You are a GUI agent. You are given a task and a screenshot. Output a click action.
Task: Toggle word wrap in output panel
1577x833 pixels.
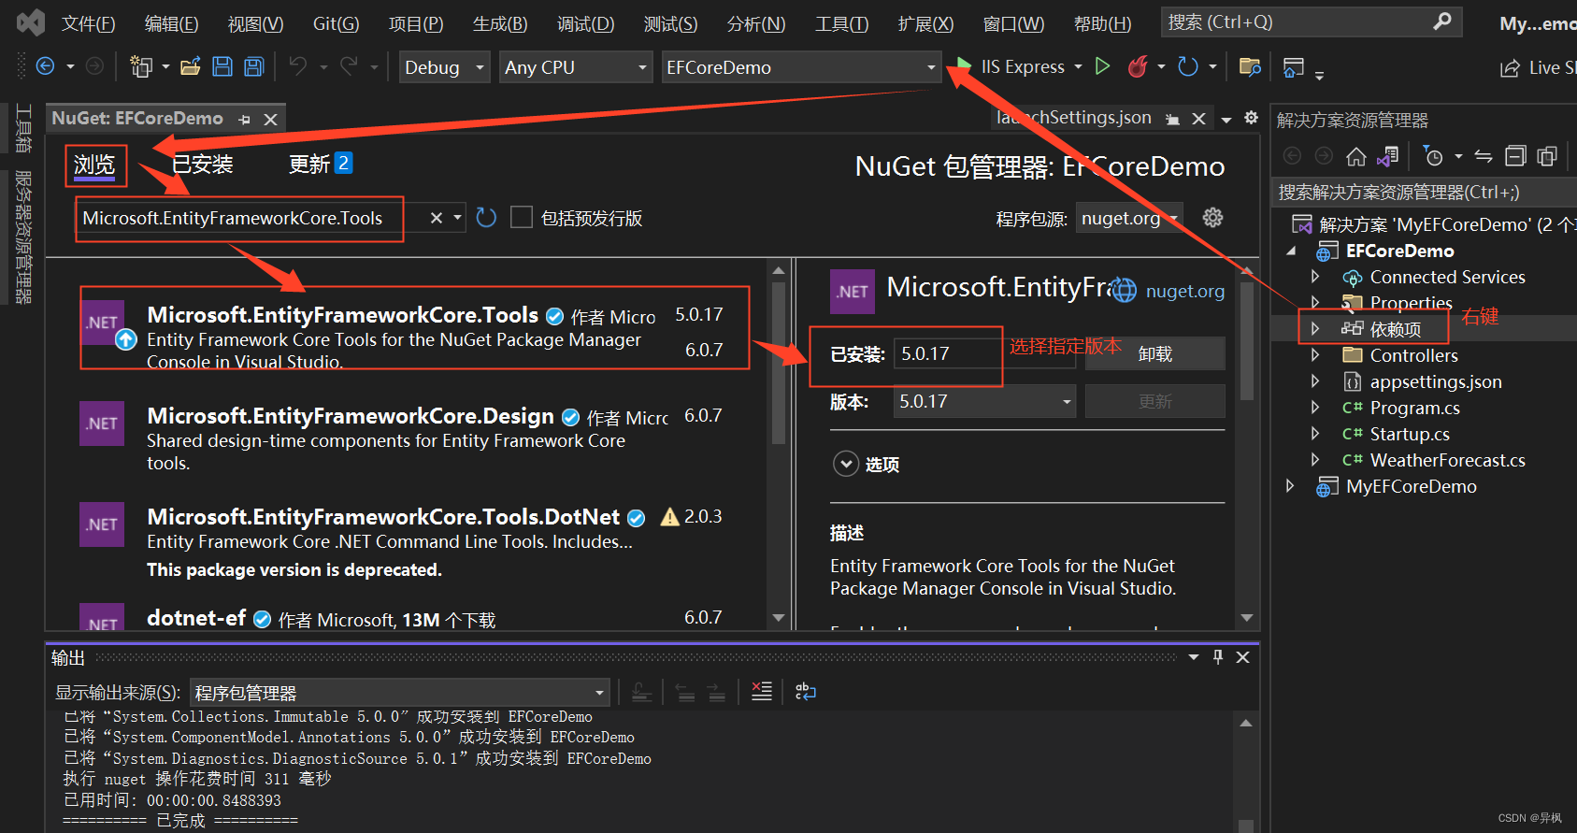tap(805, 692)
